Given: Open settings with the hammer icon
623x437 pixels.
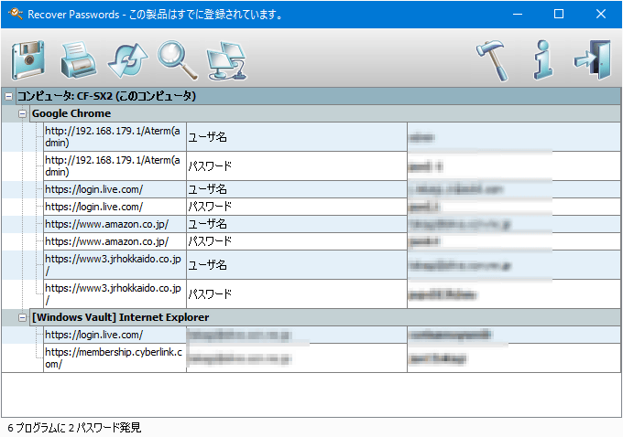Looking at the screenshot, I should pyautogui.click(x=493, y=60).
